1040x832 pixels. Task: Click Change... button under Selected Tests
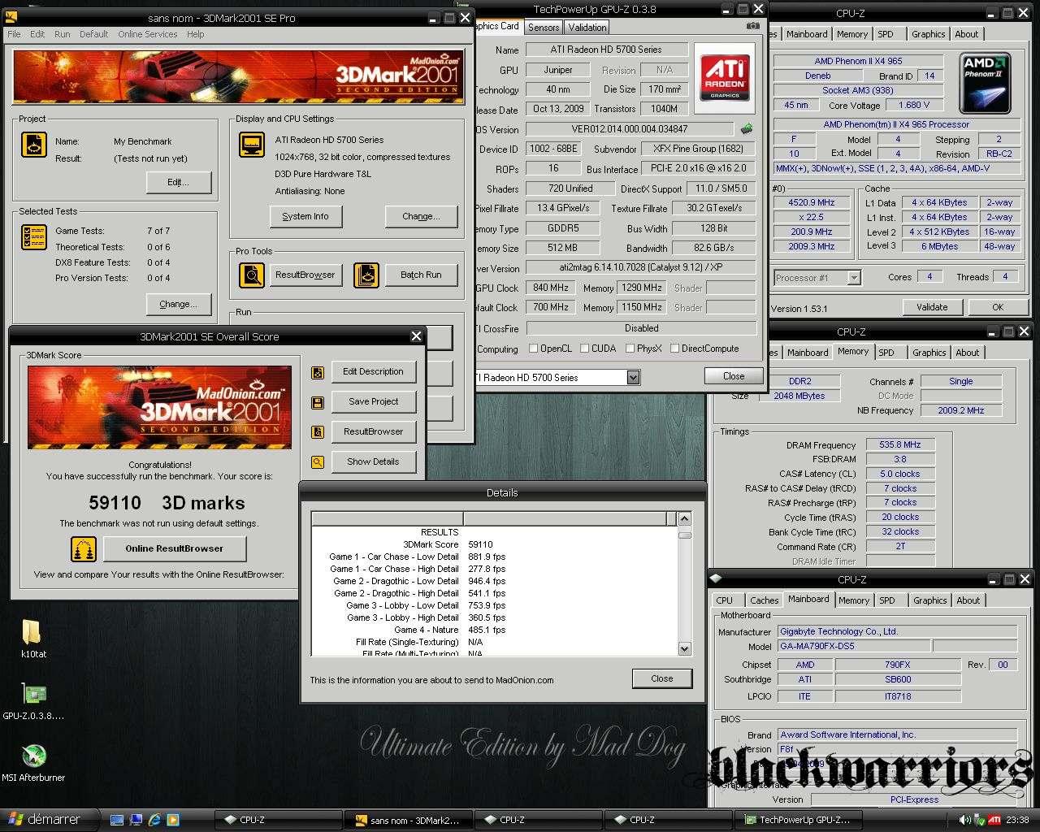[179, 305]
